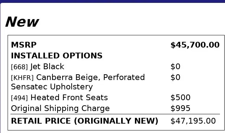Click the $0 price for Jet Black
Image resolution: width=225 pixels, height=133 pixels.
click(x=175, y=66)
